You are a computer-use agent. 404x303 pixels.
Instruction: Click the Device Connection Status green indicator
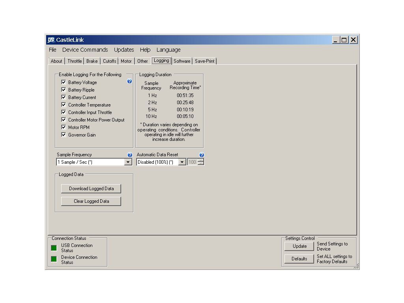54,259
